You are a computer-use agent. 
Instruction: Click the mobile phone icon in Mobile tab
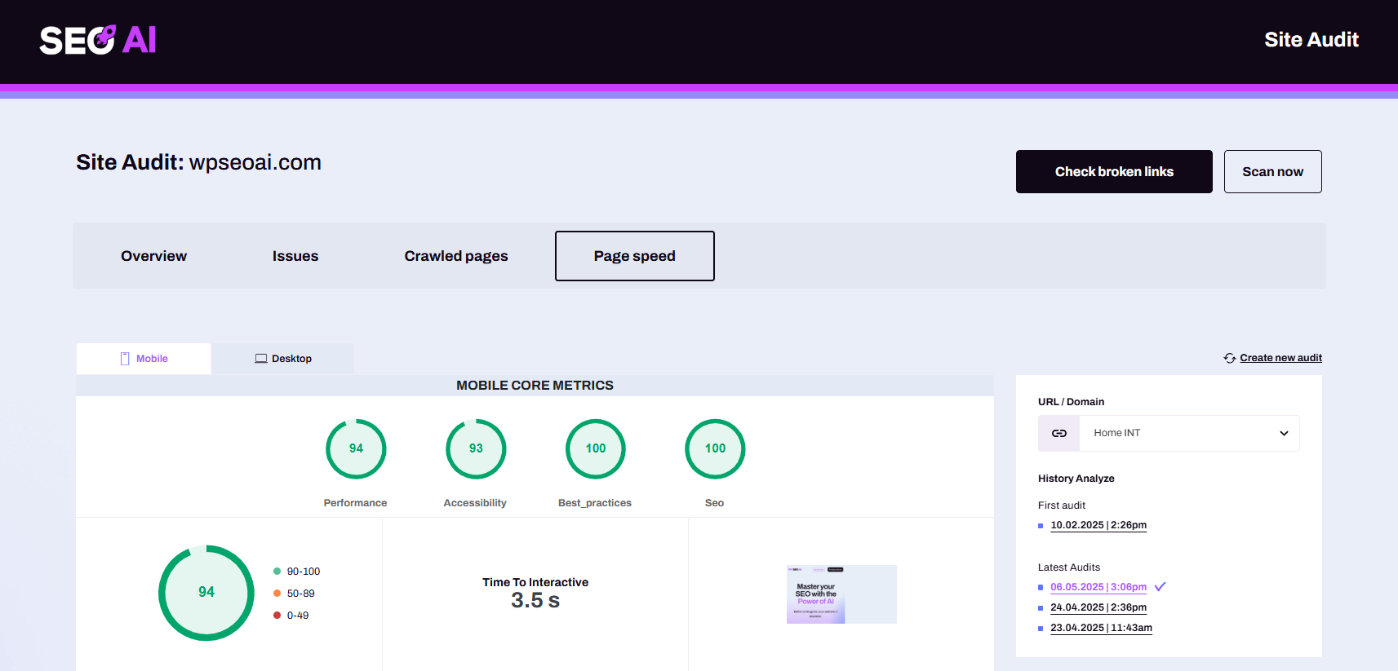[x=125, y=359]
